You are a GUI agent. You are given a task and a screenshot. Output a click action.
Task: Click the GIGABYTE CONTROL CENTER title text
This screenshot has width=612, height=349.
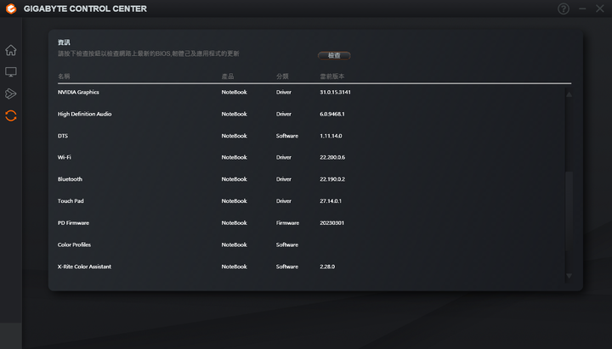85,8
